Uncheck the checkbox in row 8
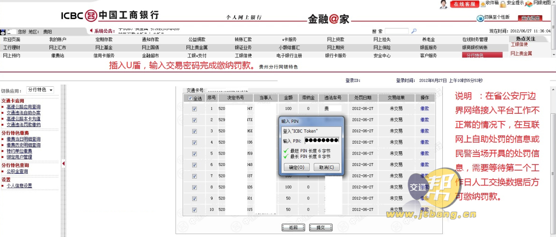 (x=195, y=187)
